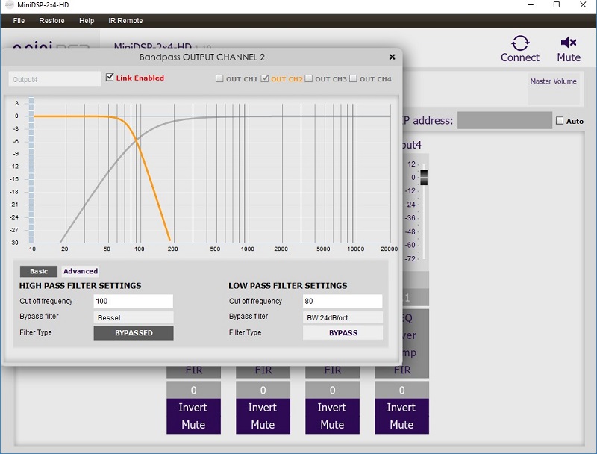
Task: Open the Restore menu
Action: [x=51, y=21]
